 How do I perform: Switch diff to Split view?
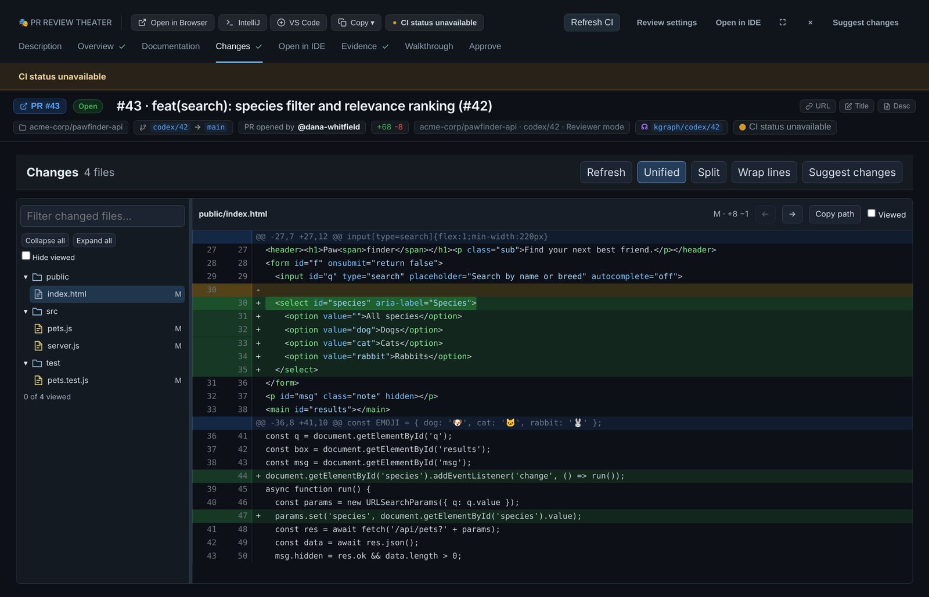pyautogui.click(x=708, y=172)
